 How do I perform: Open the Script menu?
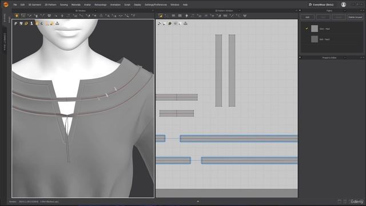point(127,5)
